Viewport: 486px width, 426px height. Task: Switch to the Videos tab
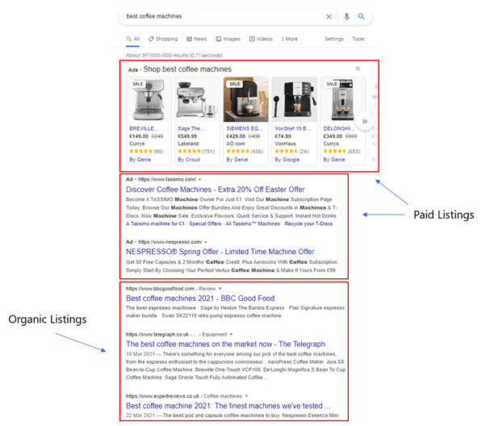click(261, 39)
